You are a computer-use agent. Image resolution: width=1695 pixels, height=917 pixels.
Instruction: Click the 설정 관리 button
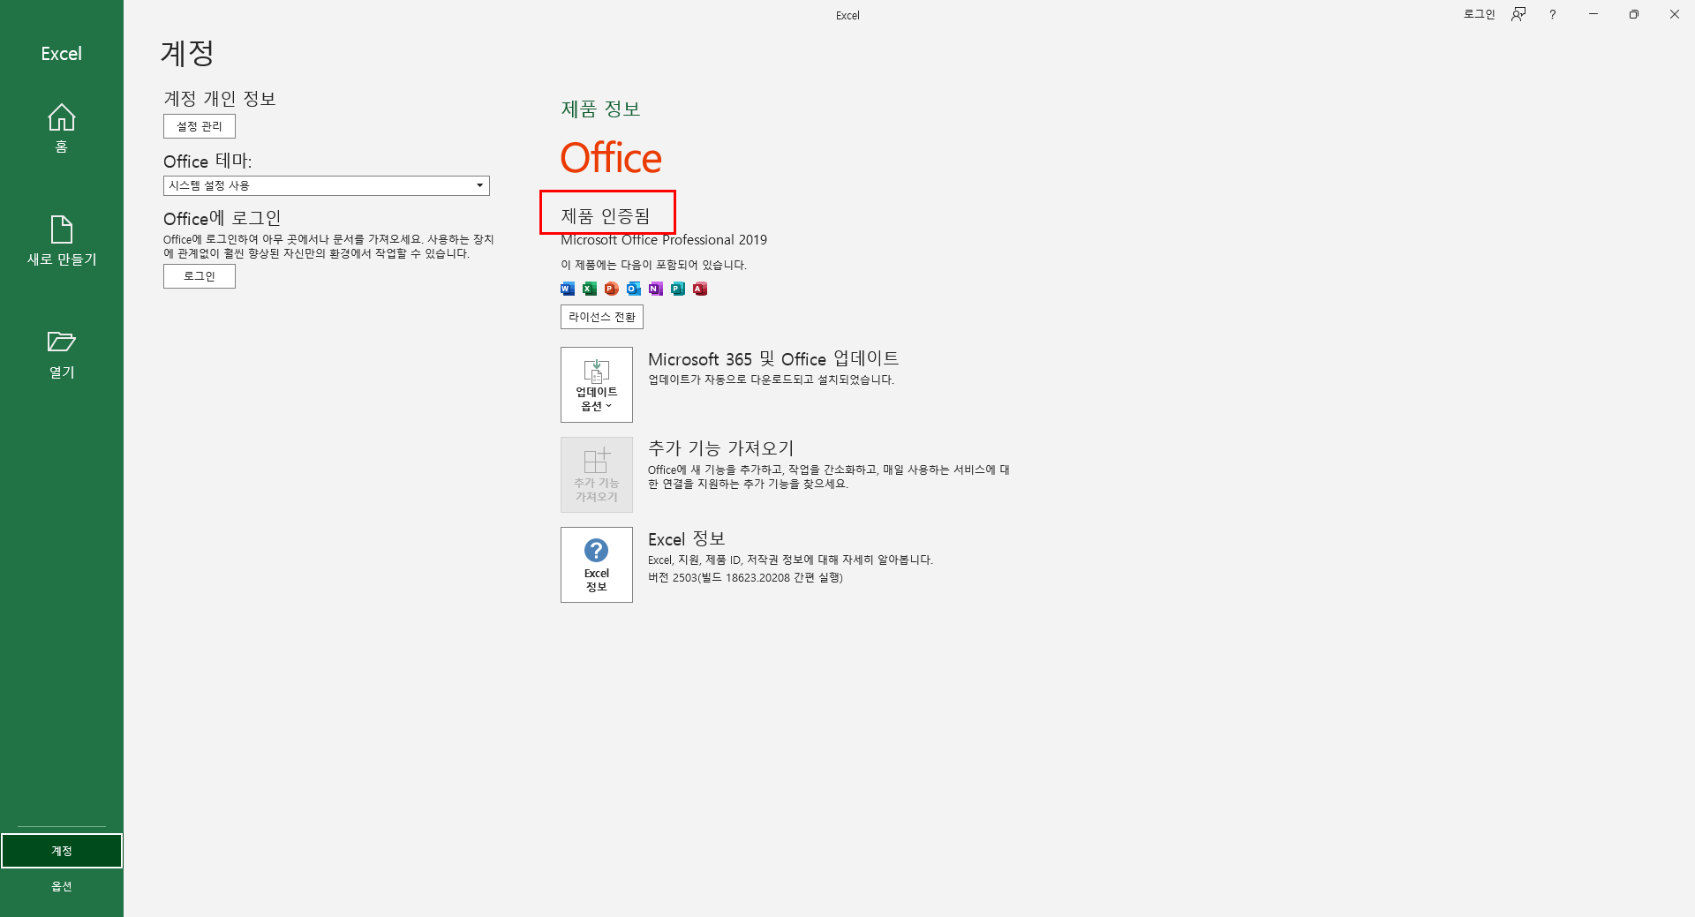(200, 126)
